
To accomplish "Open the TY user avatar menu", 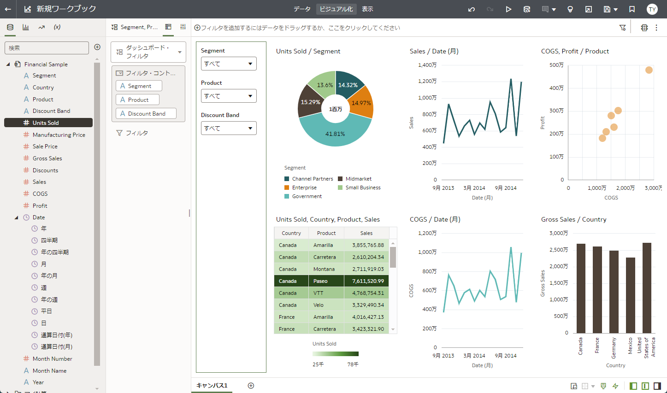I will 652,9.
